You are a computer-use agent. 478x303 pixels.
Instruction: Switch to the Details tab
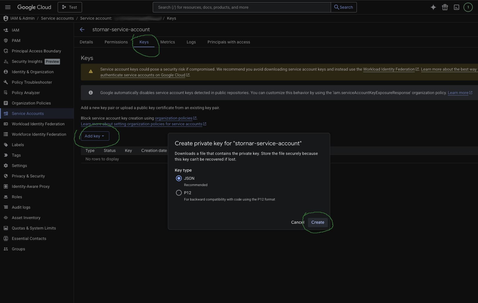(x=86, y=42)
